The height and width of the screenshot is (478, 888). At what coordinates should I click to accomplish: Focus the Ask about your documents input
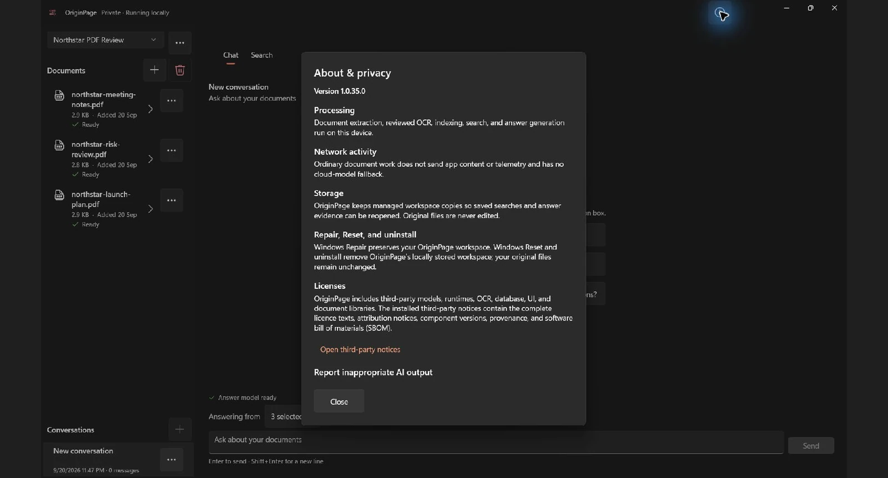(496, 442)
